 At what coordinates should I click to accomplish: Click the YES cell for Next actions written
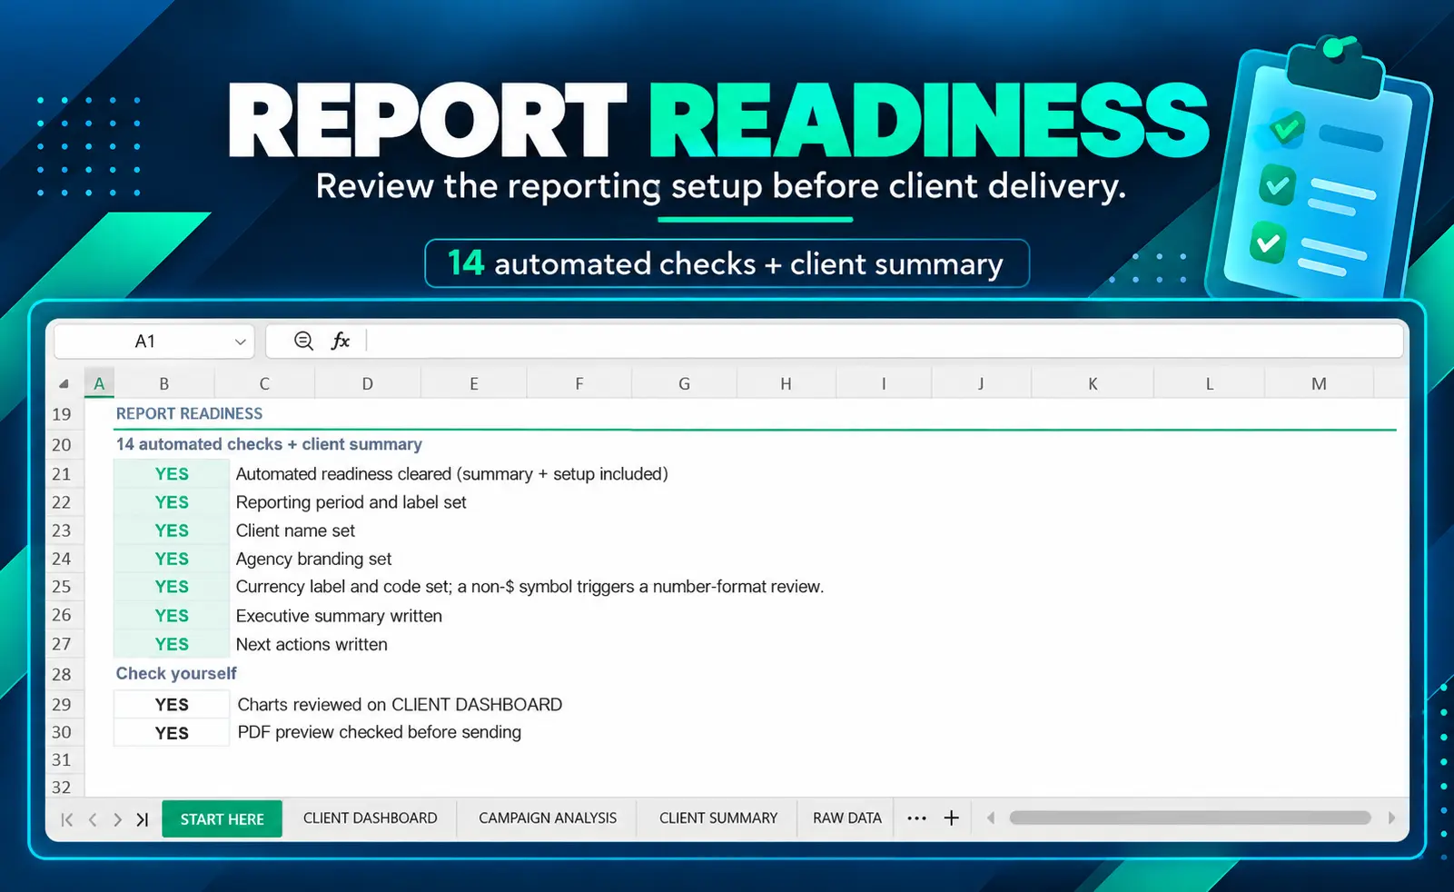point(172,644)
